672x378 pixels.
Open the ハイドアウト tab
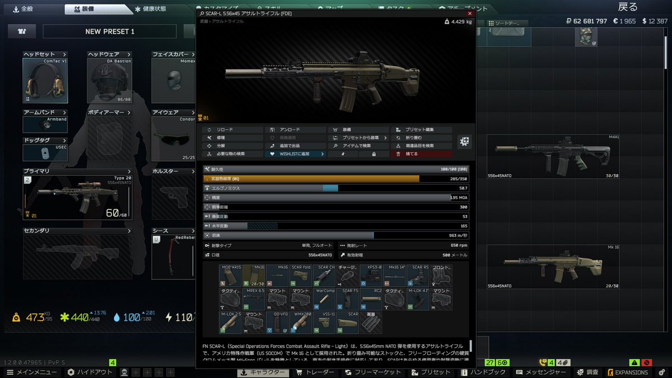point(90,372)
